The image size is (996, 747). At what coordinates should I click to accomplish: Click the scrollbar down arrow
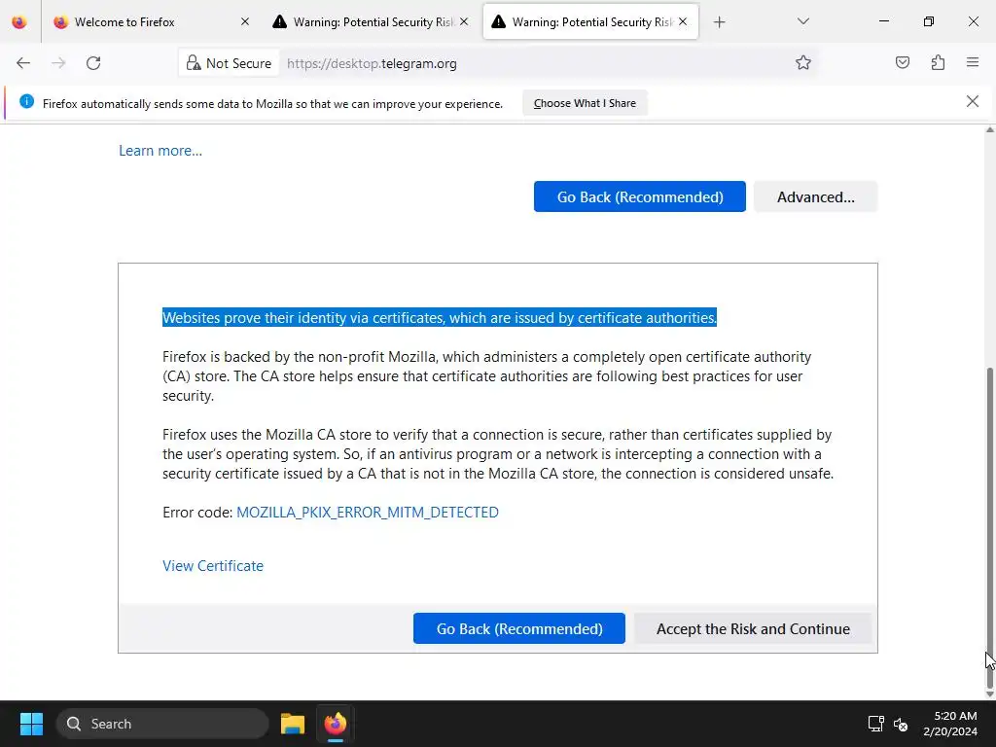[989, 694]
